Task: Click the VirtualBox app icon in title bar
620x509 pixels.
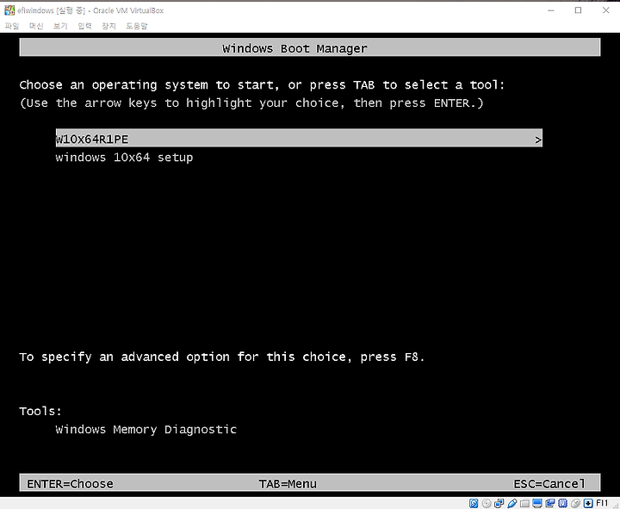Action: (x=9, y=10)
